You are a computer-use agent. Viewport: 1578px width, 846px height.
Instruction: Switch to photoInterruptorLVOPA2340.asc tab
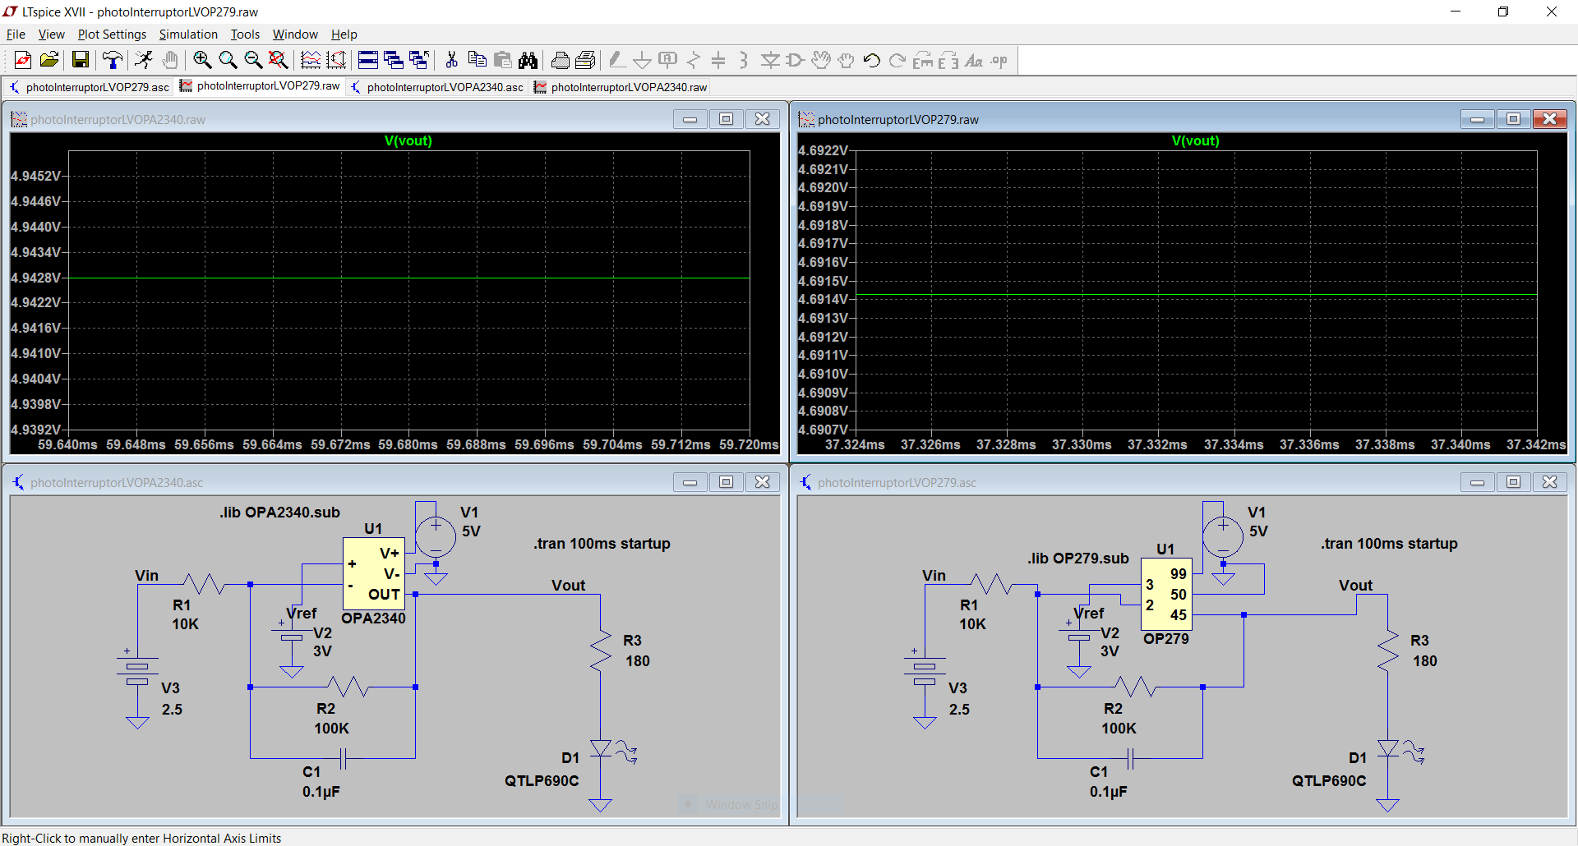pyautogui.click(x=437, y=87)
